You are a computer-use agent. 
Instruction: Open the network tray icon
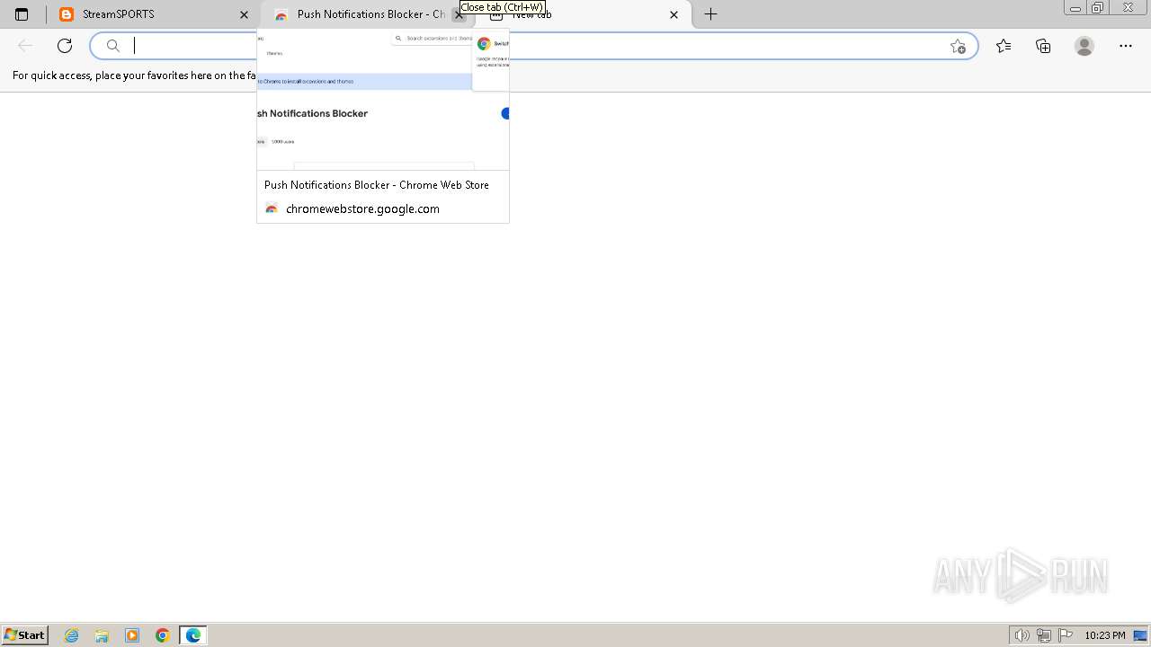click(x=1044, y=635)
